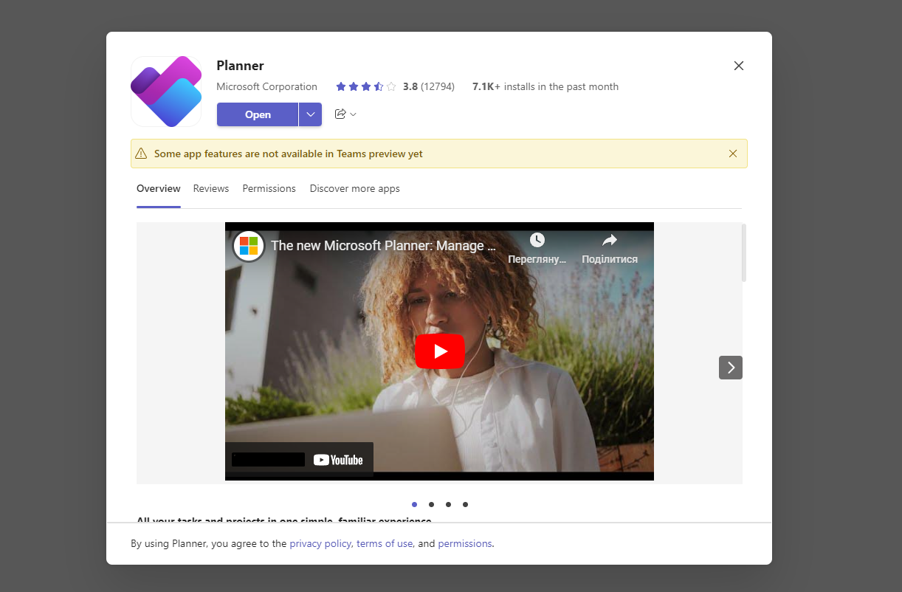Select the fourth carousel page dot

(465, 505)
